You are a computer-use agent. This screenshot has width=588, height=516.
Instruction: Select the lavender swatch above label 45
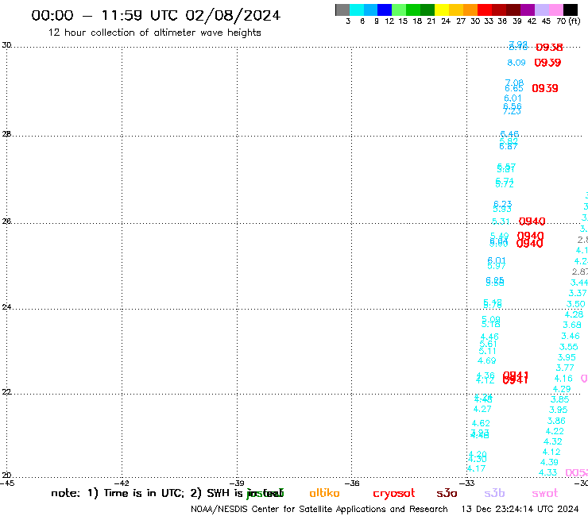point(542,10)
